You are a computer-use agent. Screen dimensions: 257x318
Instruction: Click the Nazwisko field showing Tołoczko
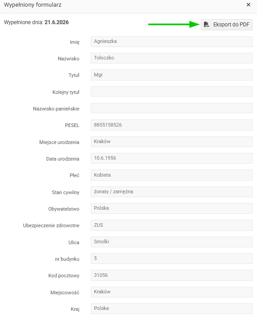172,58
